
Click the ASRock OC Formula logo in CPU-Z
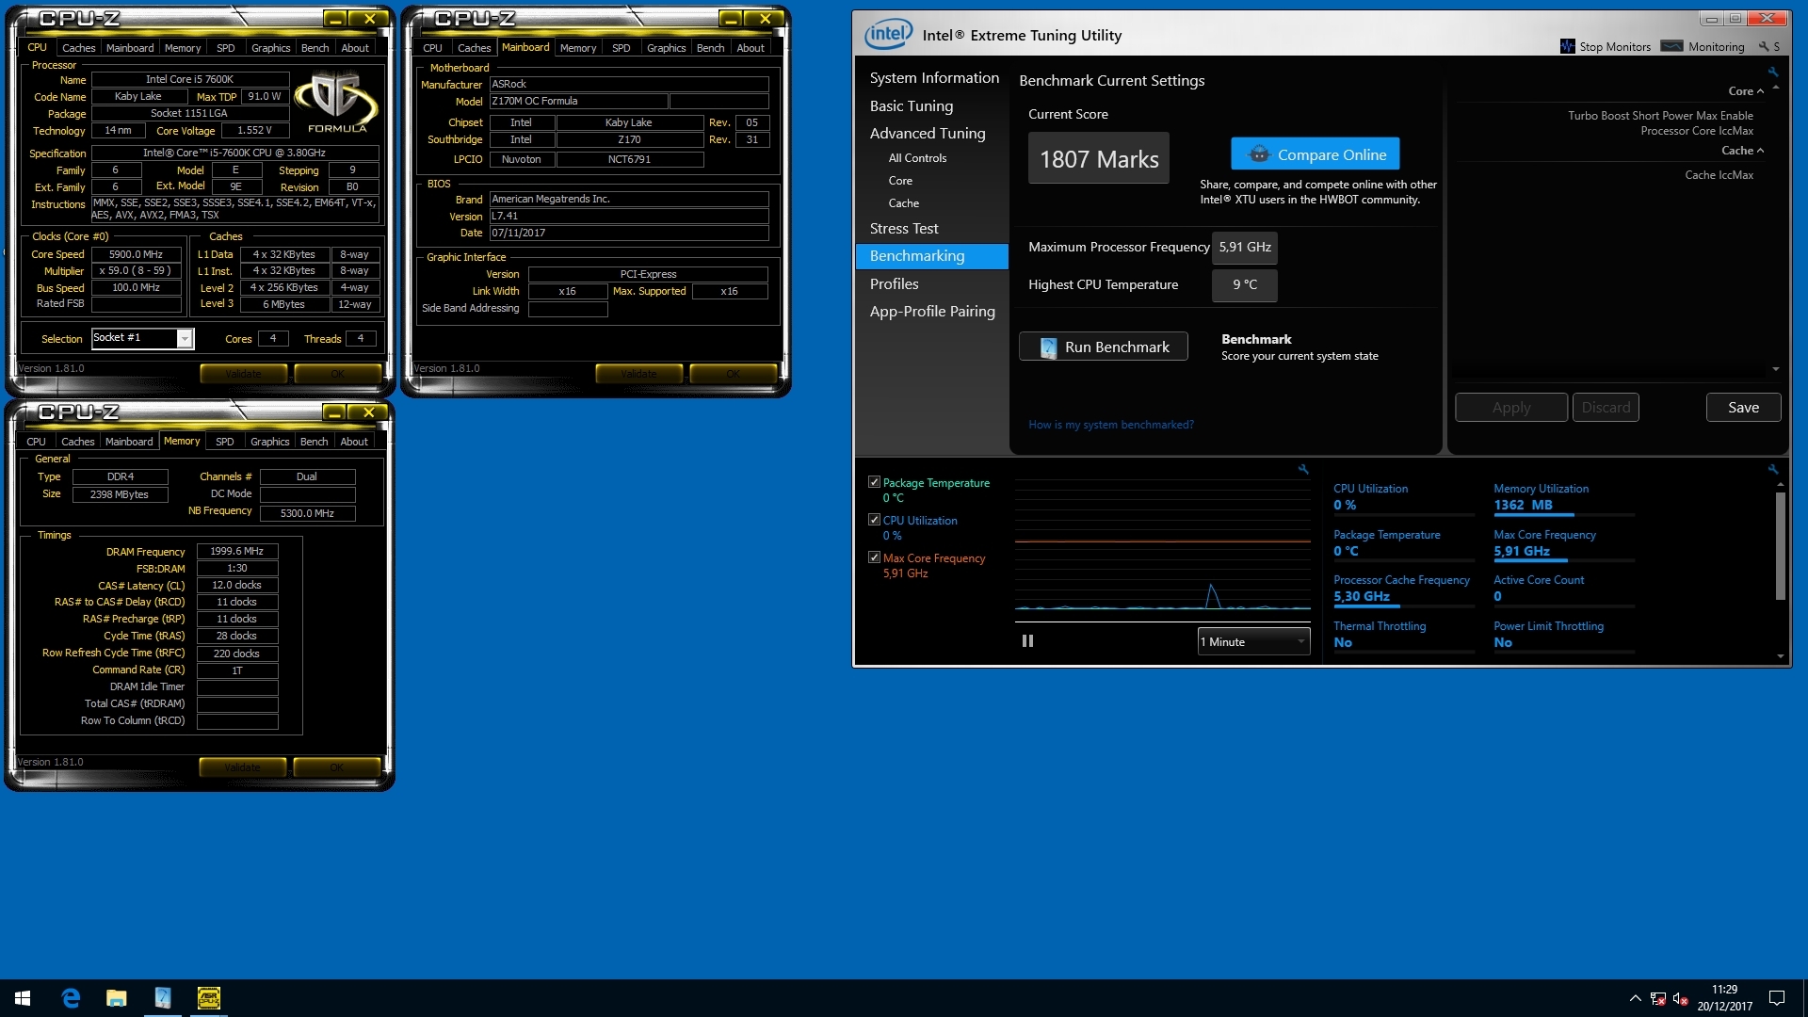[x=336, y=103]
